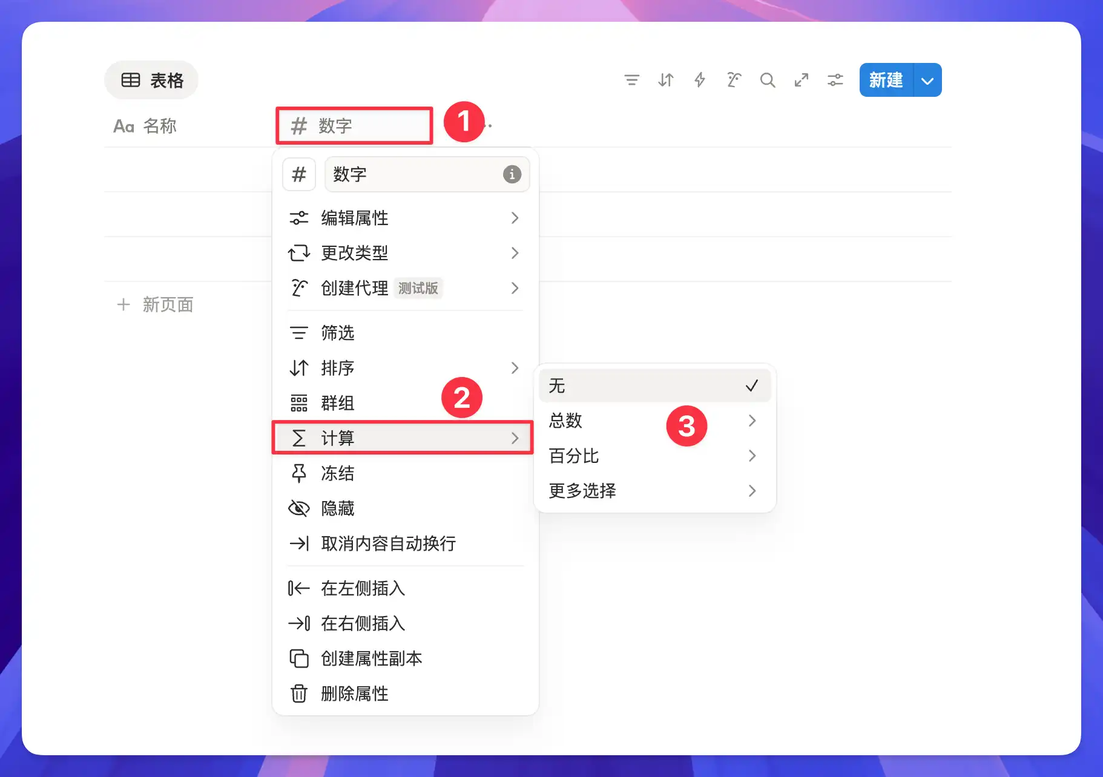Open automations via the lightning icon
Viewport: 1103px width, 777px height.
coord(699,79)
